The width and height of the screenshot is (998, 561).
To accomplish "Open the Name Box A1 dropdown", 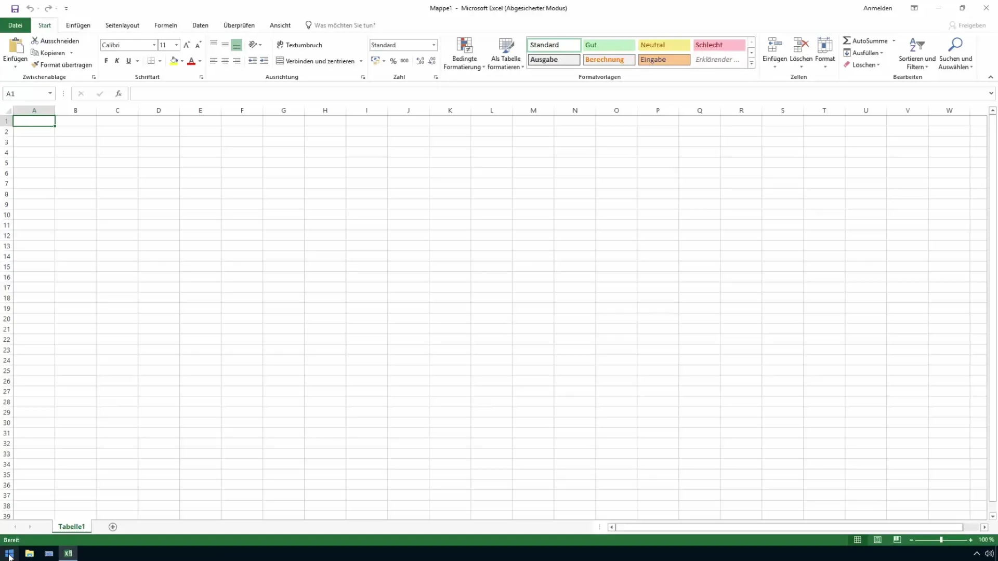I will click(x=50, y=94).
